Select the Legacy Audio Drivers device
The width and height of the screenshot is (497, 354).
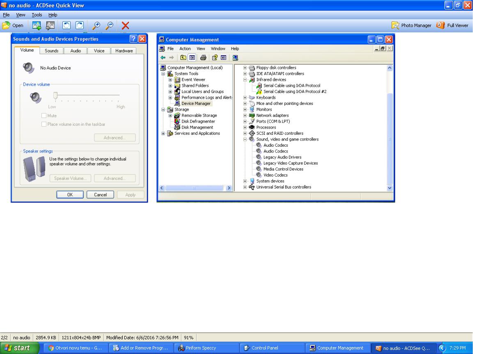click(x=282, y=157)
